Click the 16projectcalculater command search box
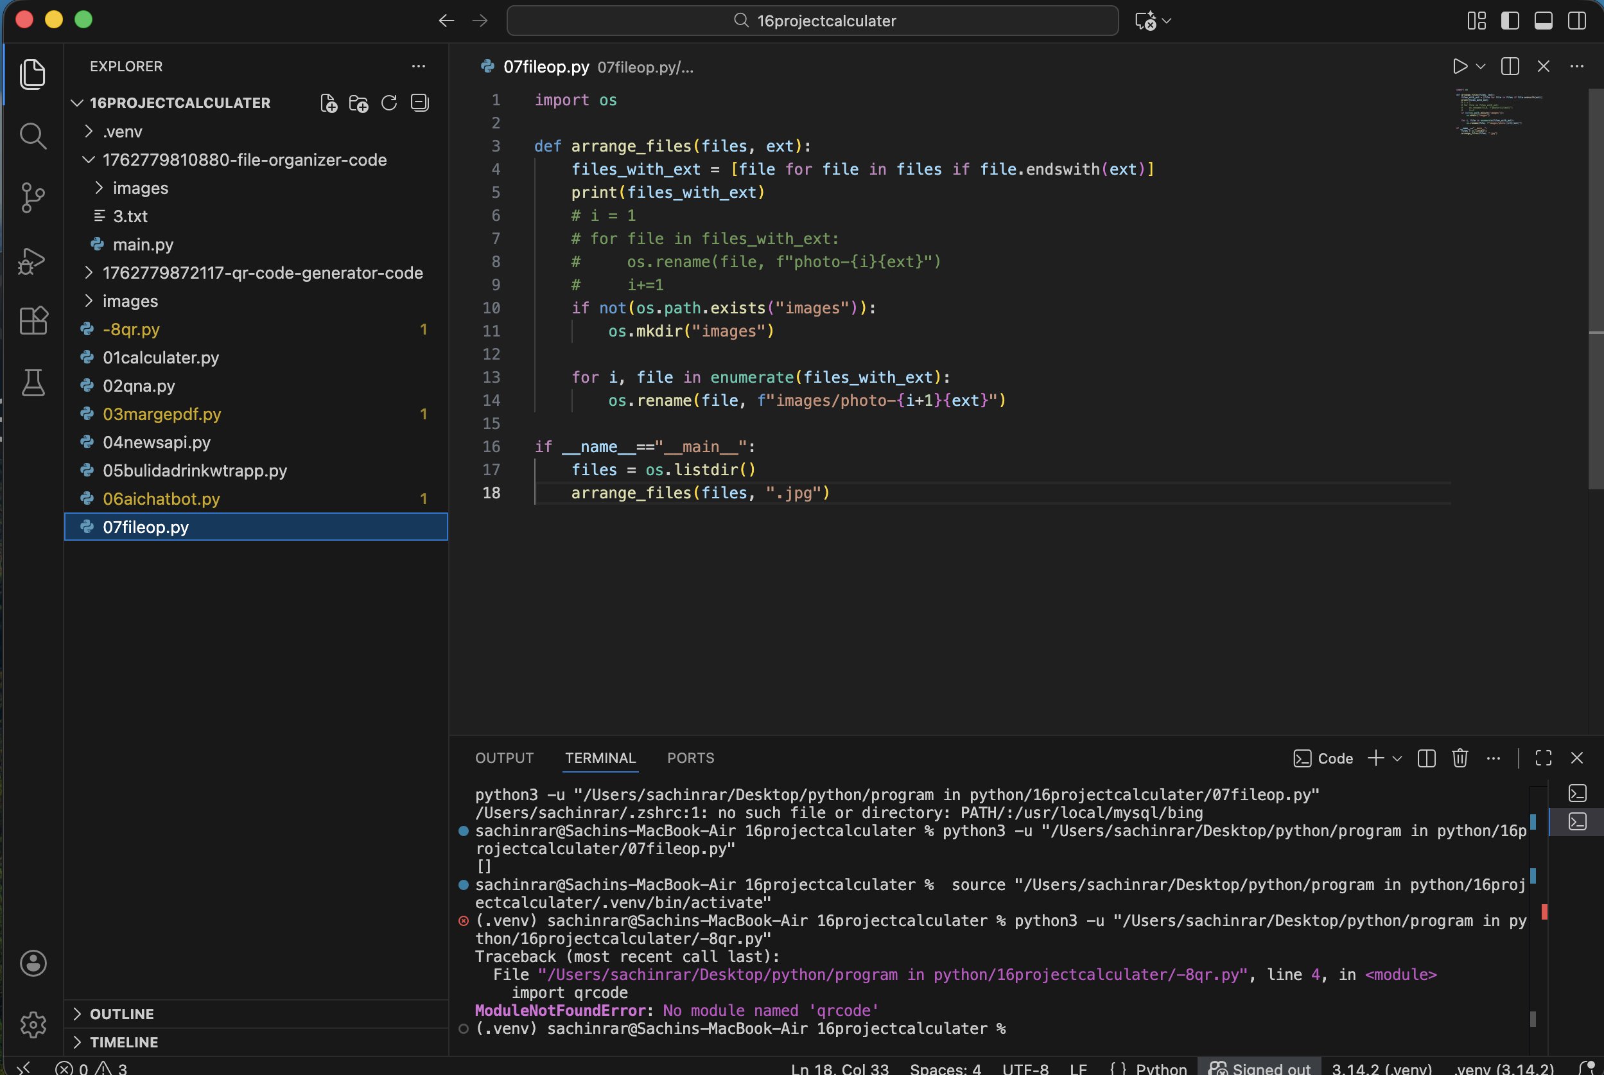The image size is (1604, 1075). (x=812, y=21)
